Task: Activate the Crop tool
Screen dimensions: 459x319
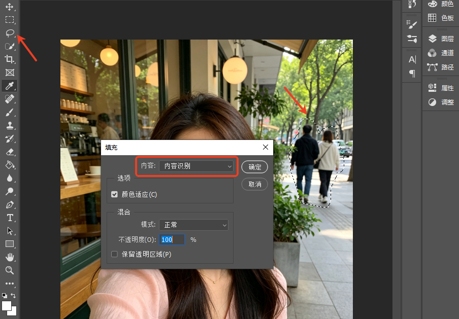Action: pos(9,59)
